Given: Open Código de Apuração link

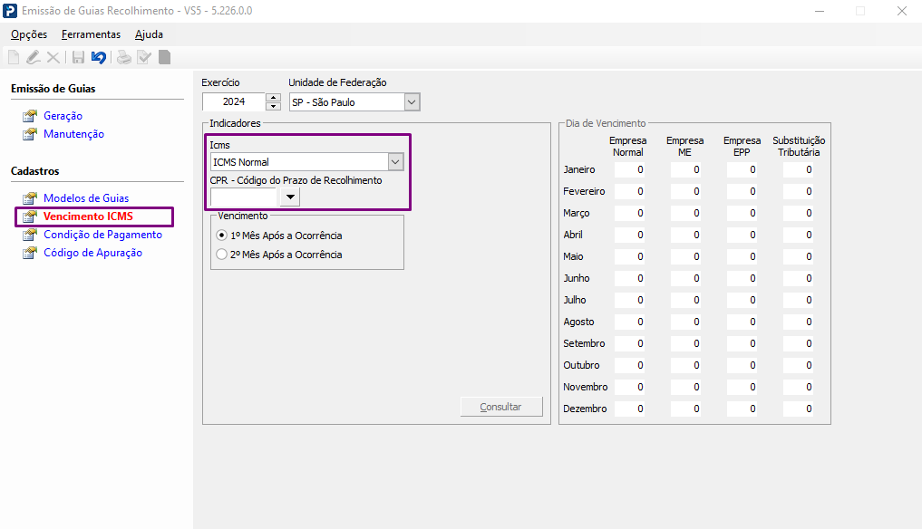Looking at the screenshot, I should tap(92, 253).
